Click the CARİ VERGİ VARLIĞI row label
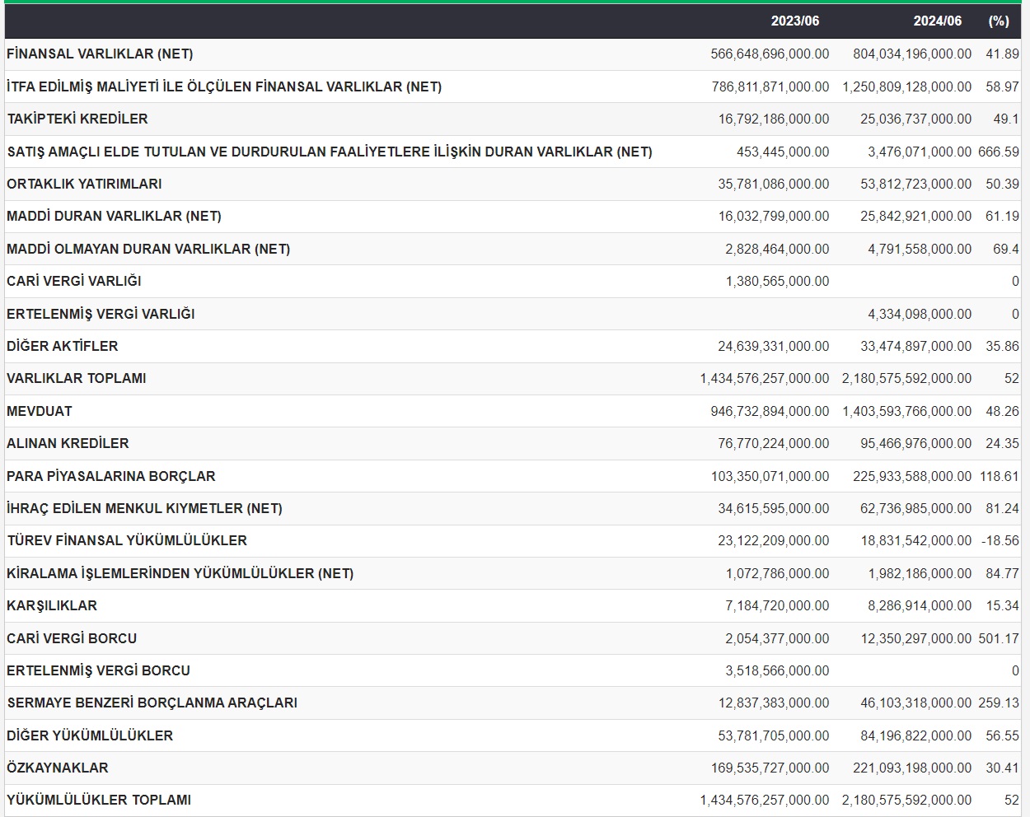 coord(74,281)
